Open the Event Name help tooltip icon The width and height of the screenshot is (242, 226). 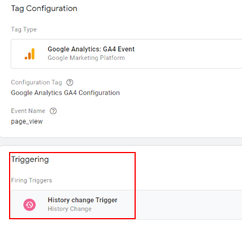pos(53,111)
